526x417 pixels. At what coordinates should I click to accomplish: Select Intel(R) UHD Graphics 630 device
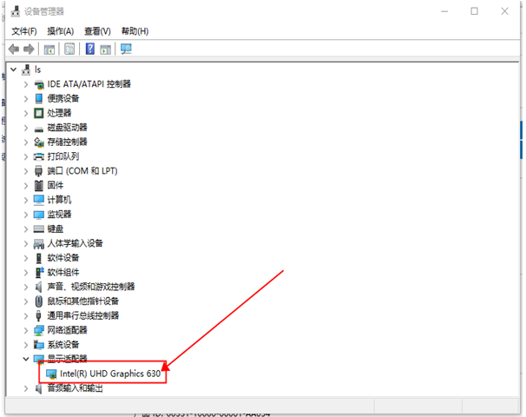click(110, 374)
